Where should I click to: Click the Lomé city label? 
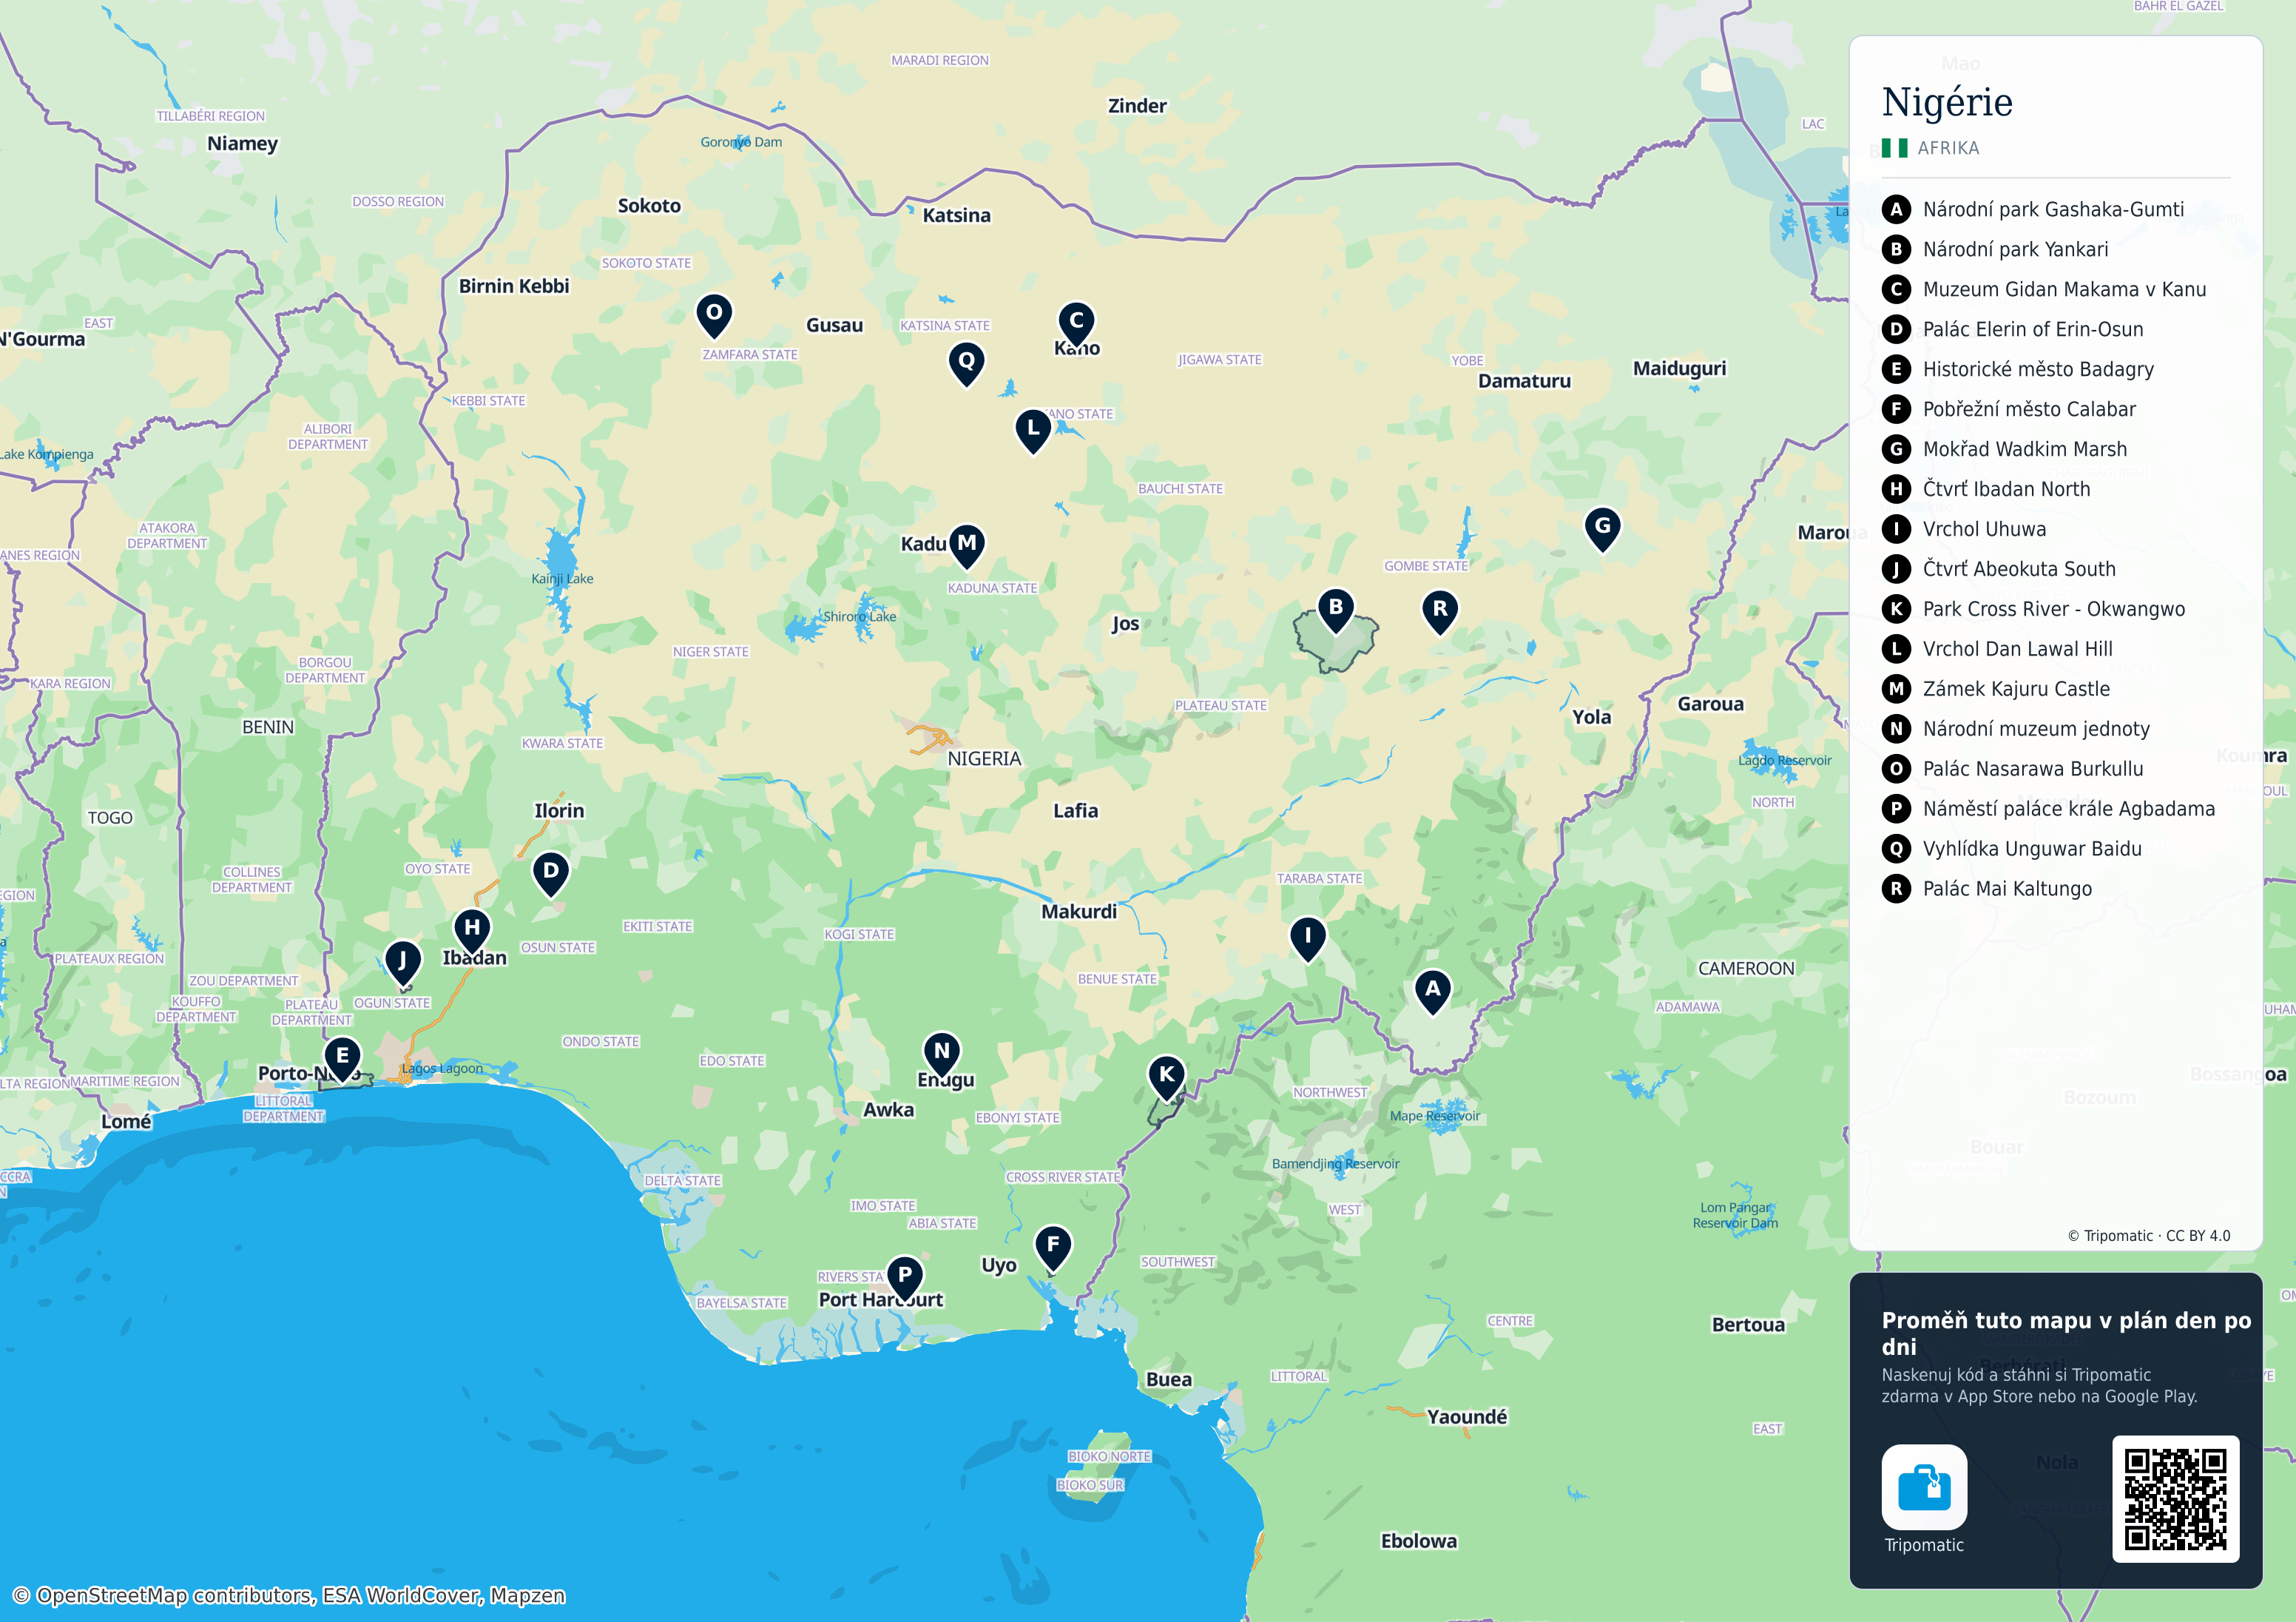(x=126, y=1122)
